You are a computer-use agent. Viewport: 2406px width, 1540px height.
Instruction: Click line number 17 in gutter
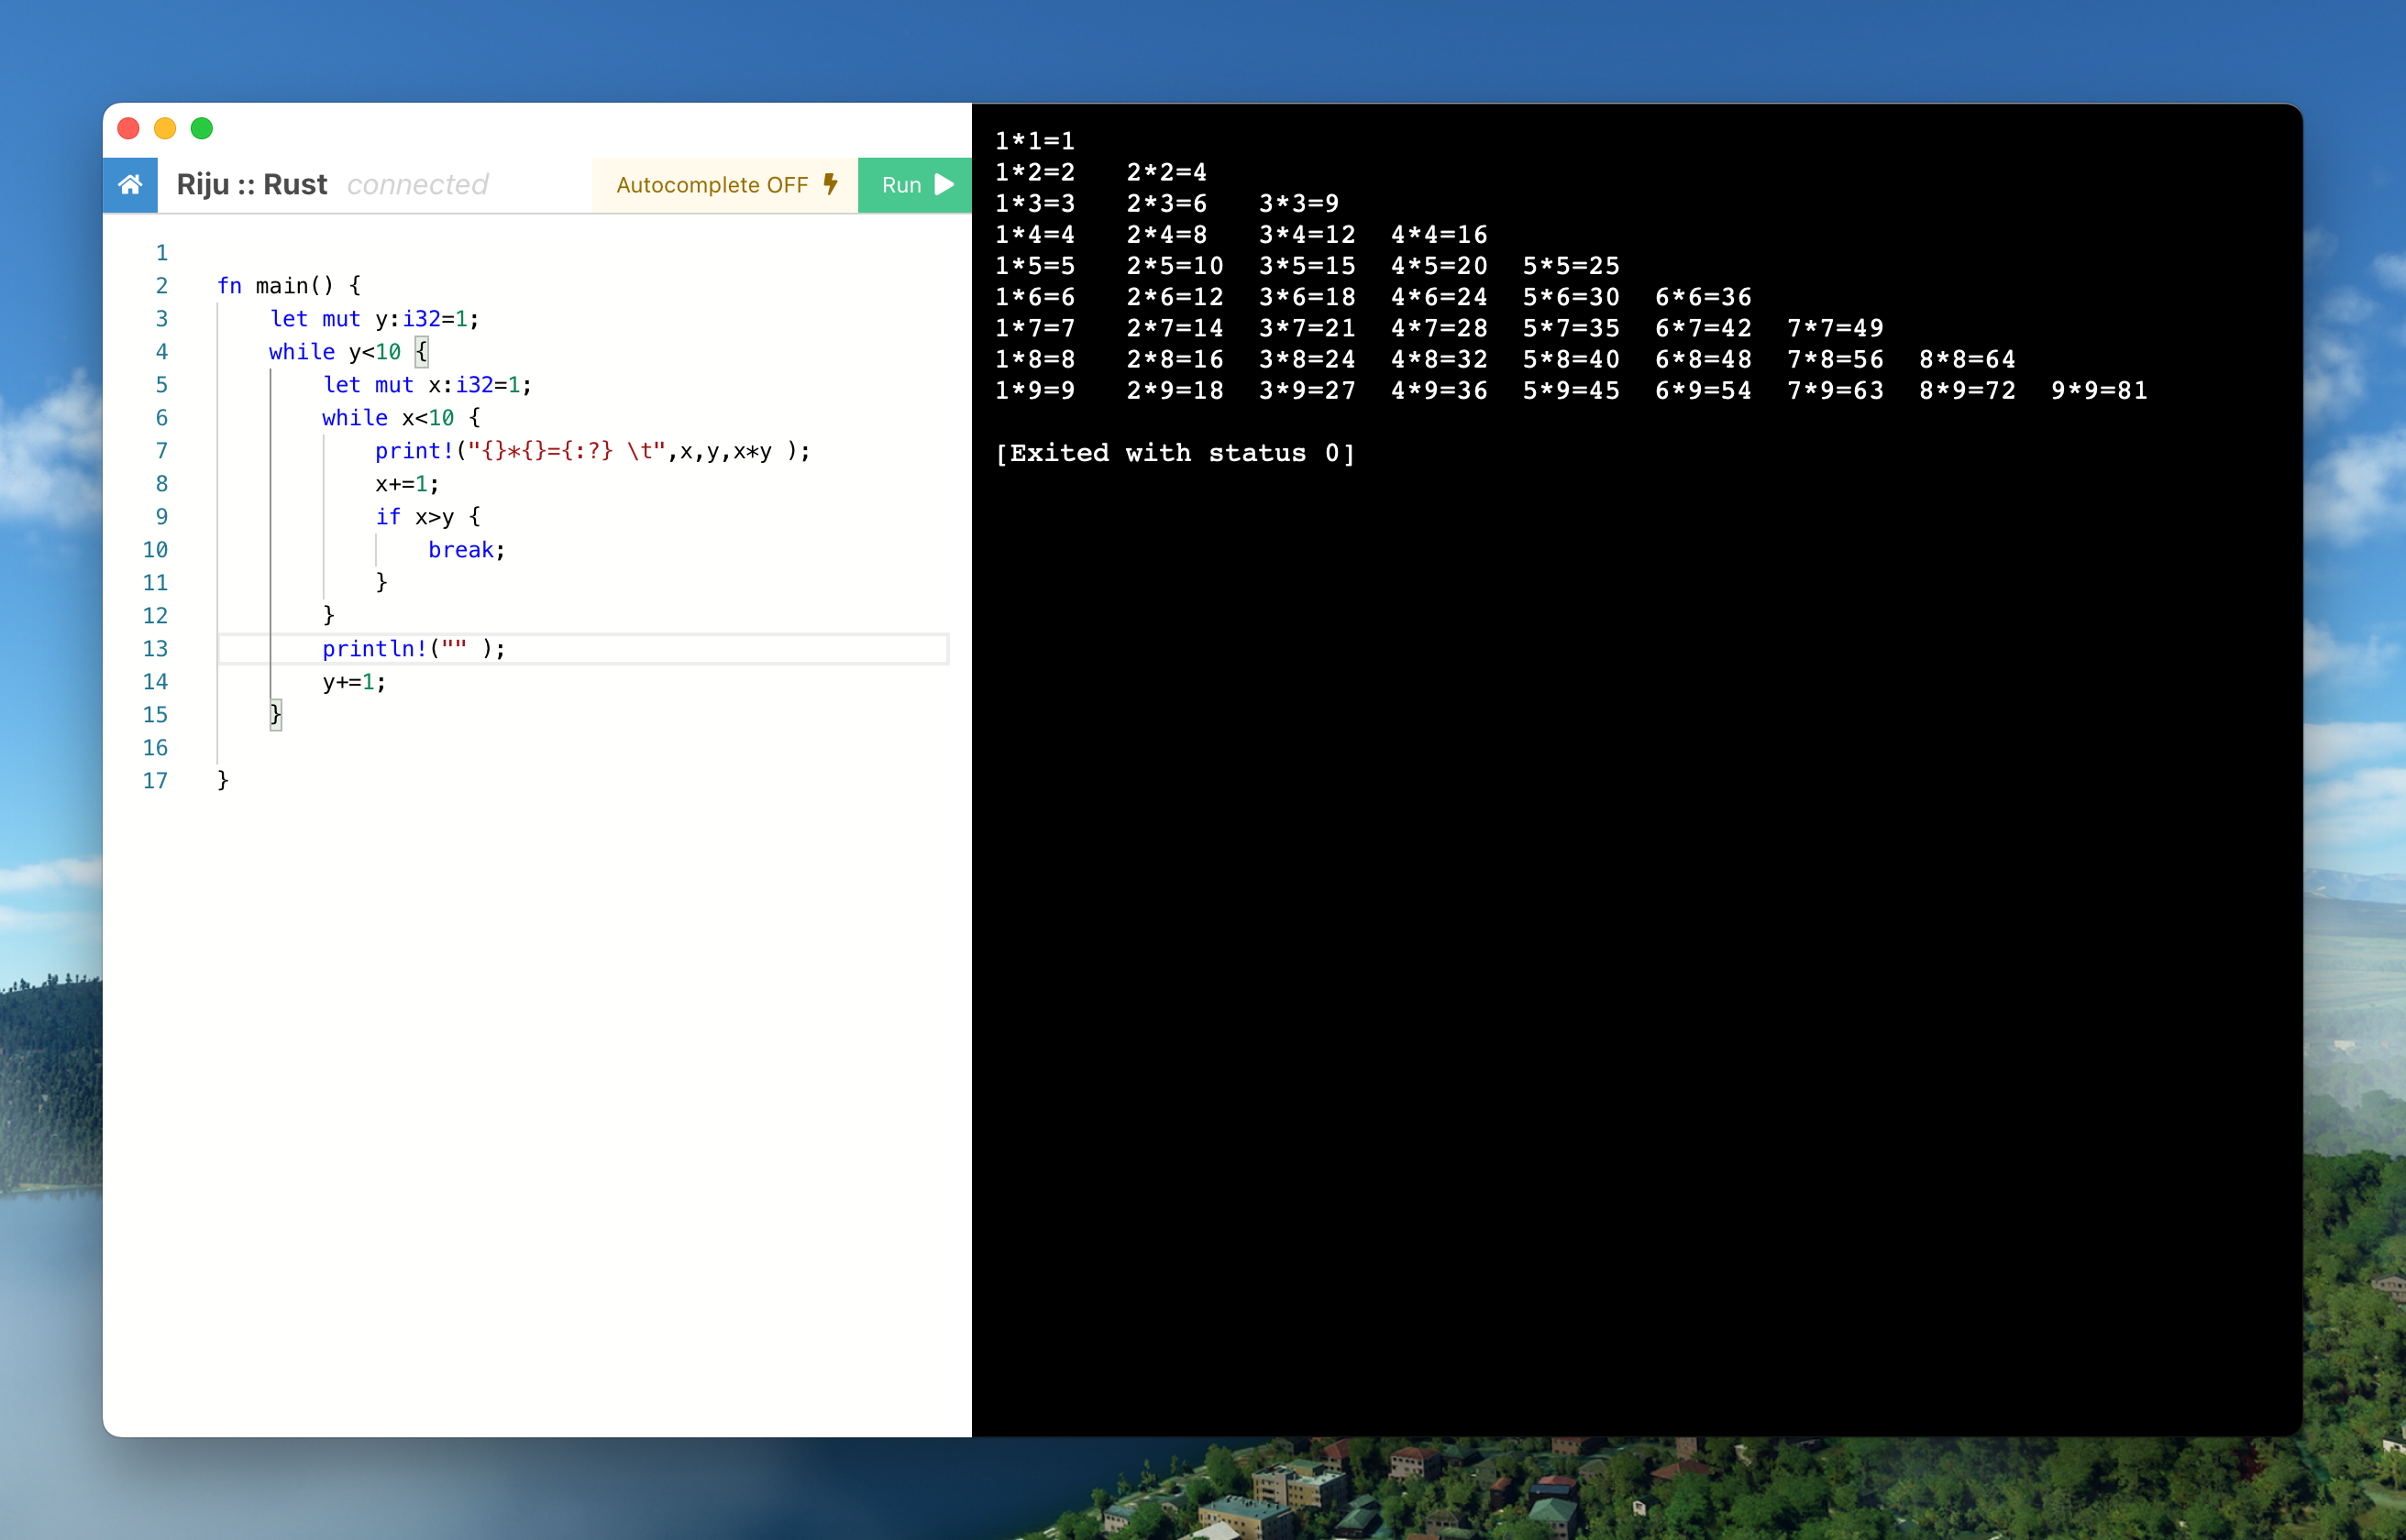click(155, 781)
